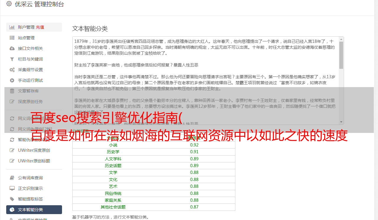
Task: Open the 智能提取标签 menu label
Action: (30, 199)
